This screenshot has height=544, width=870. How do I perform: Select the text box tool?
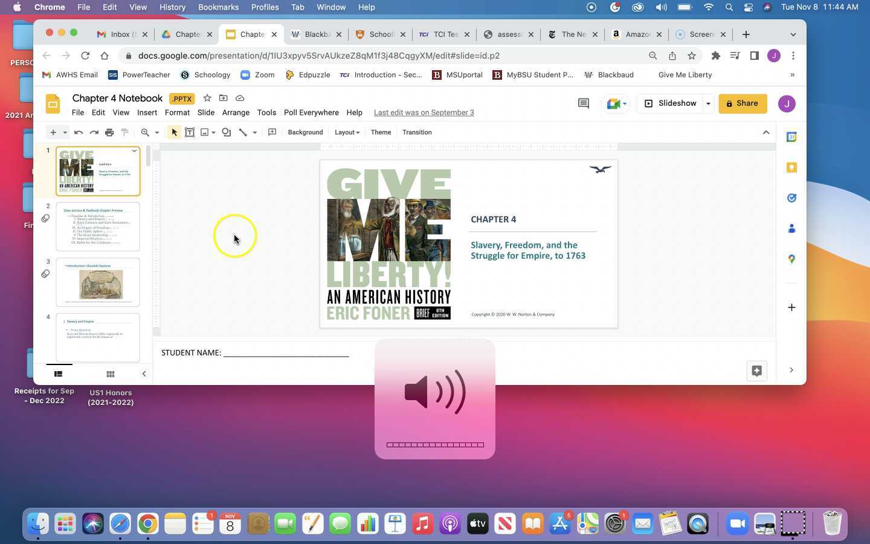click(x=190, y=132)
